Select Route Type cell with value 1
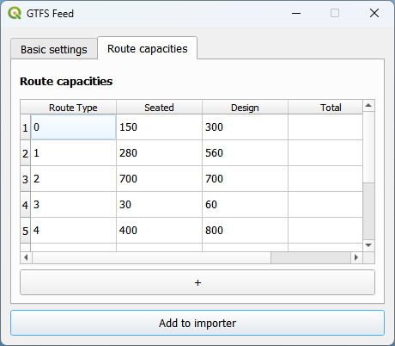 [73, 153]
